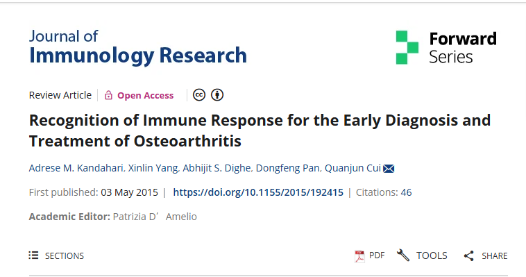Image resolution: width=526 pixels, height=277 pixels.
Task: Open the SHARE options
Action: (x=486, y=256)
